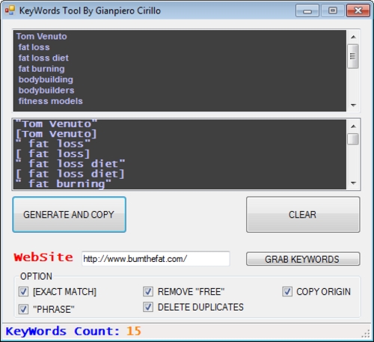Click the "Tom Venuto" line in the keyword list

(x=42, y=37)
